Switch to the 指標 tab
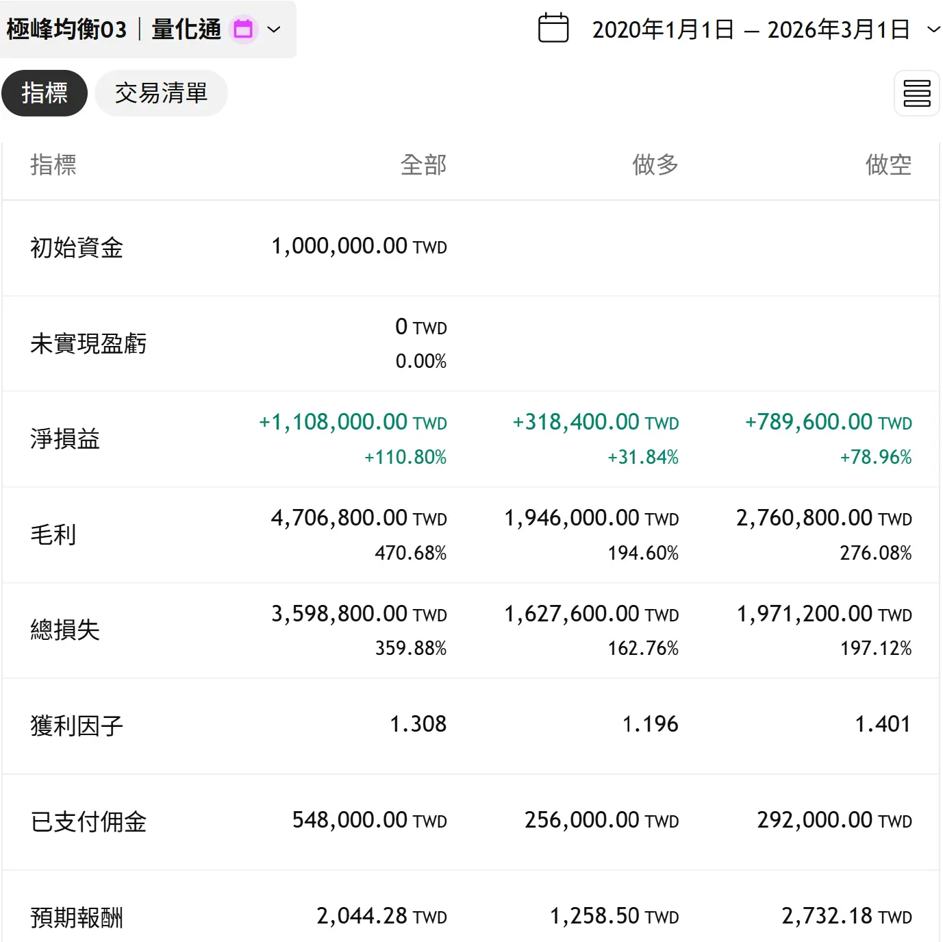The width and height of the screenshot is (943, 942). pos(45,93)
